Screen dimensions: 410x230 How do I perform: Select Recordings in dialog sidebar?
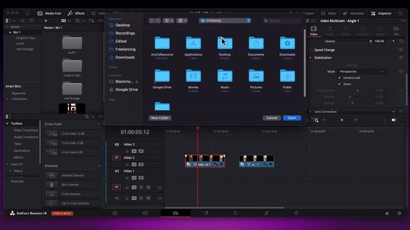[x=122, y=33]
